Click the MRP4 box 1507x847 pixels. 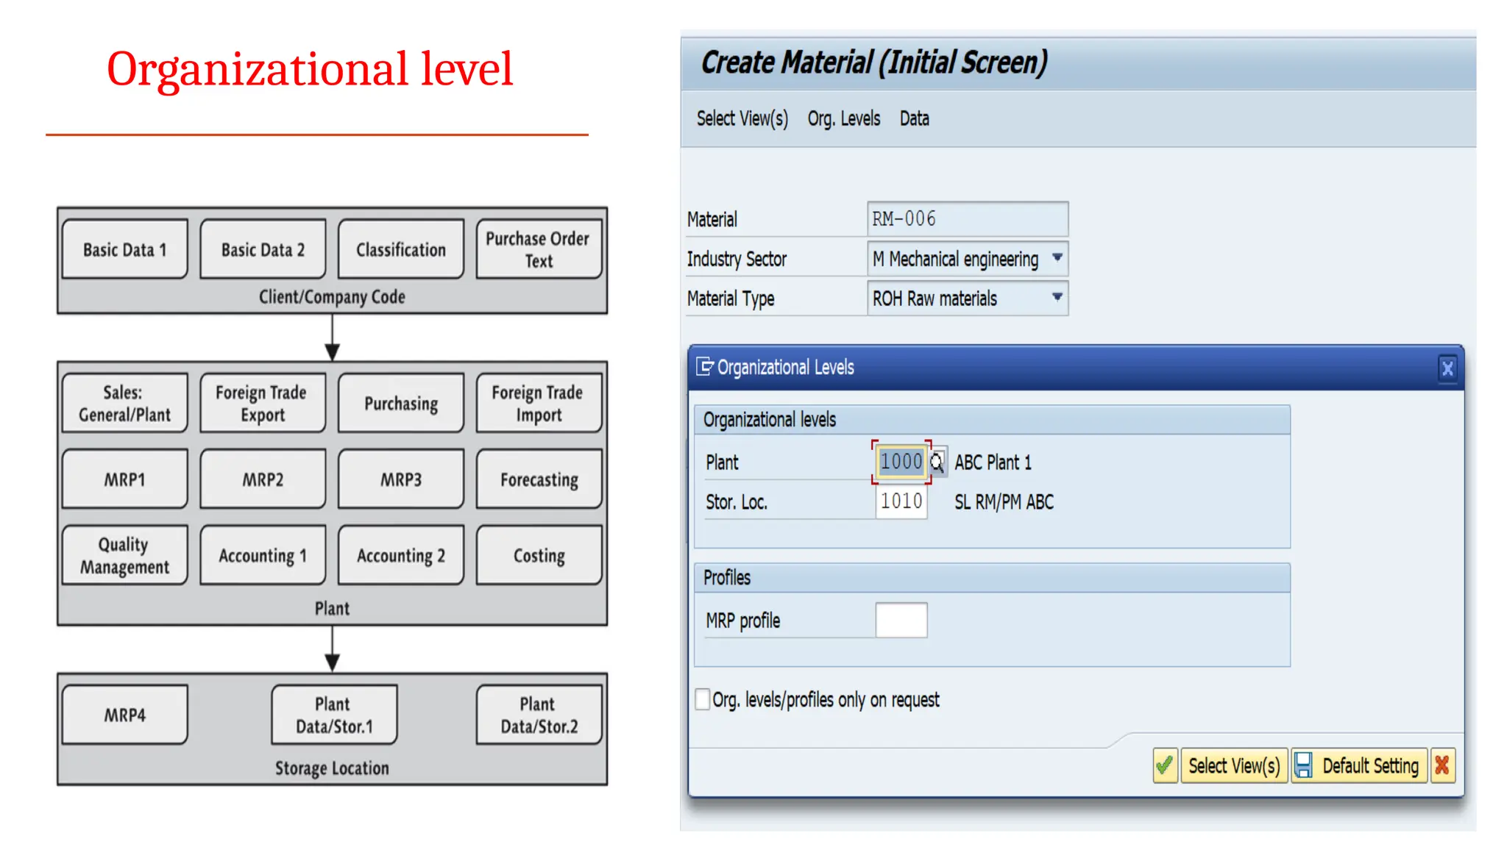click(125, 715)
